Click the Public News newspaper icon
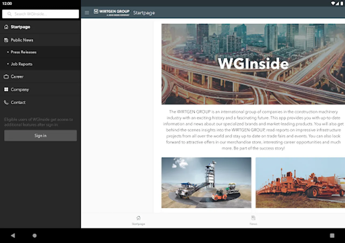This screenshot has height=243, width=345. coord(6,40)
